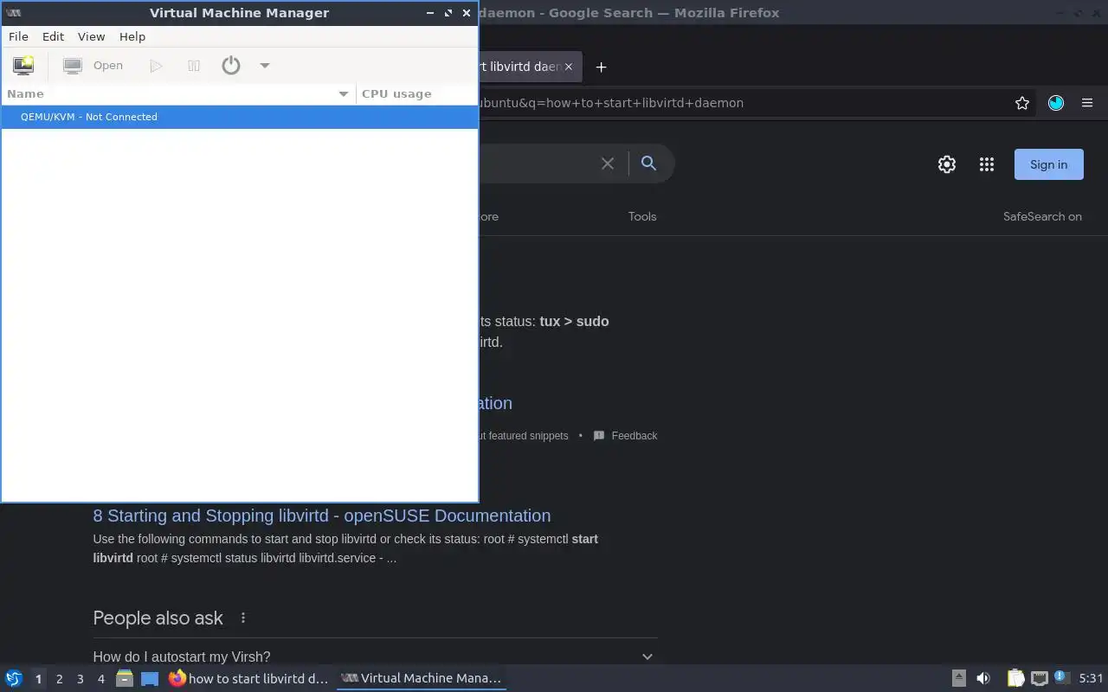This screenshot has height=692, width=1108.
Task: Select the QEMU/KVM - Not Connected row
Action: (x=240, y=117)
